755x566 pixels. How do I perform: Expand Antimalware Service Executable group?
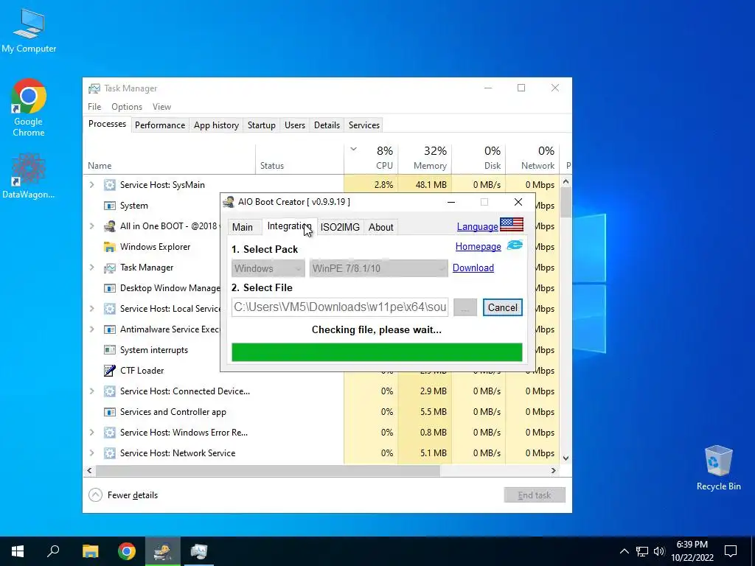pos(92,329)
